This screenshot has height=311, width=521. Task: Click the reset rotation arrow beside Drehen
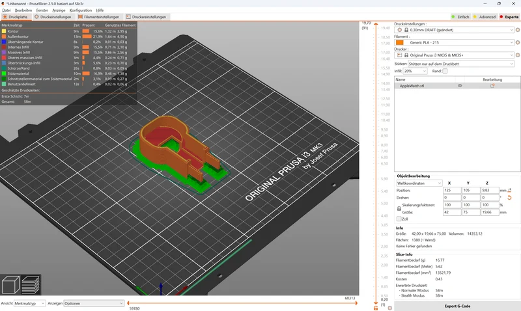point(509,198)
